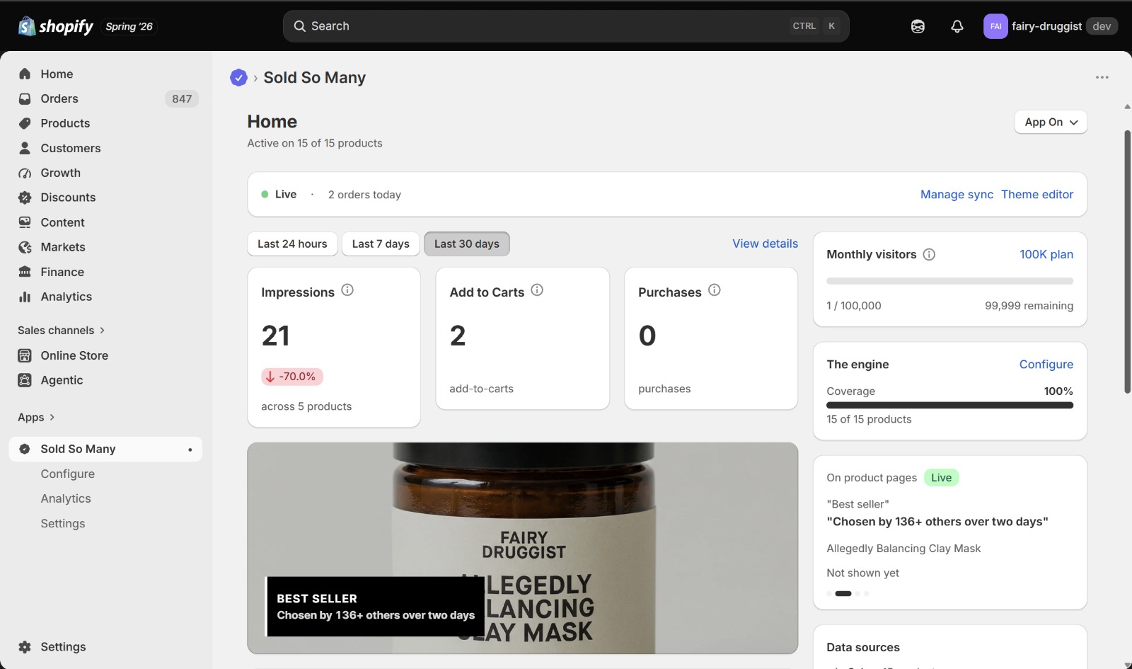
Task: Expand the Apps section
Action: [36, 417]
